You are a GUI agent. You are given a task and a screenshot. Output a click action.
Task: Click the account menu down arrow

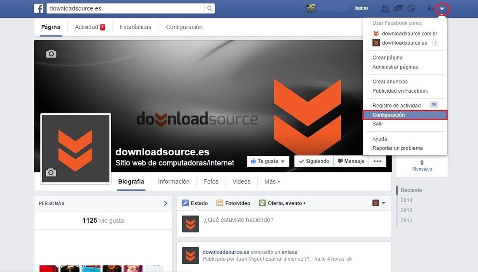pos(442,9)
